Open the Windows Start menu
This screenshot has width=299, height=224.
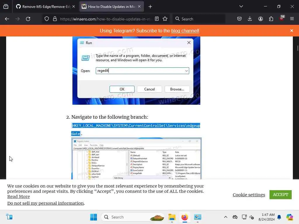(x=93, y=217)
